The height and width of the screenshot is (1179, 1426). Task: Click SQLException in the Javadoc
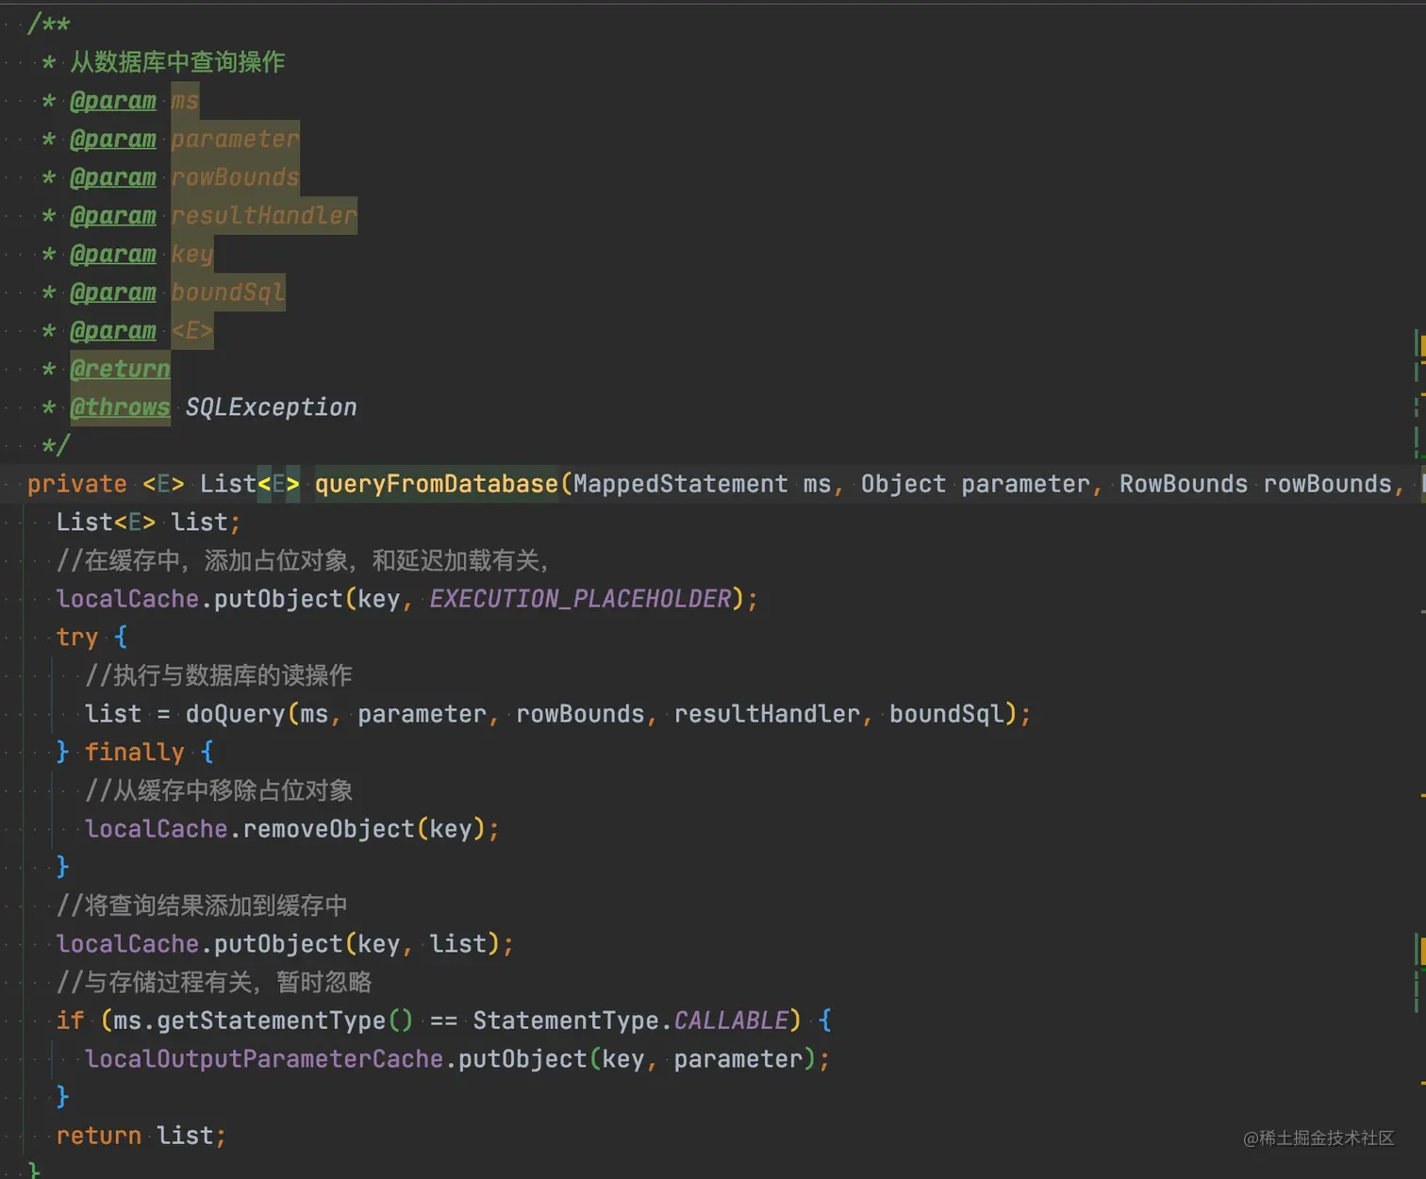point(271,407)
